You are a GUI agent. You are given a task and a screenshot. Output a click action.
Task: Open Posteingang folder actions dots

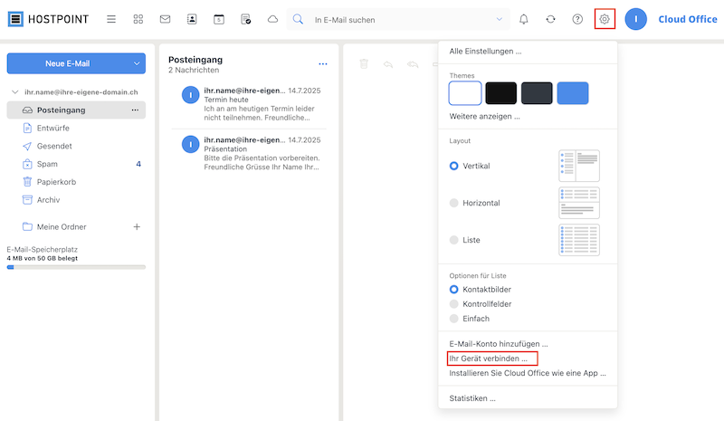(x=135, y=110)
